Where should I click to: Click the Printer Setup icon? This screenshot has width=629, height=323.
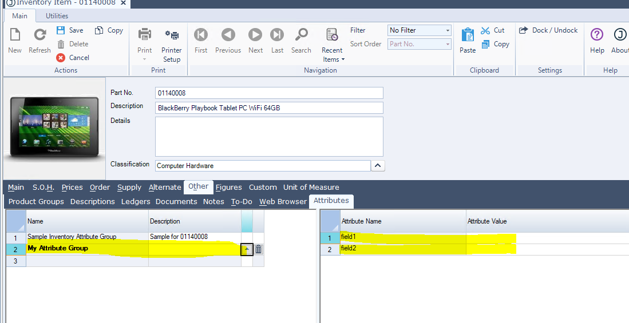click(x=171, y=35)
